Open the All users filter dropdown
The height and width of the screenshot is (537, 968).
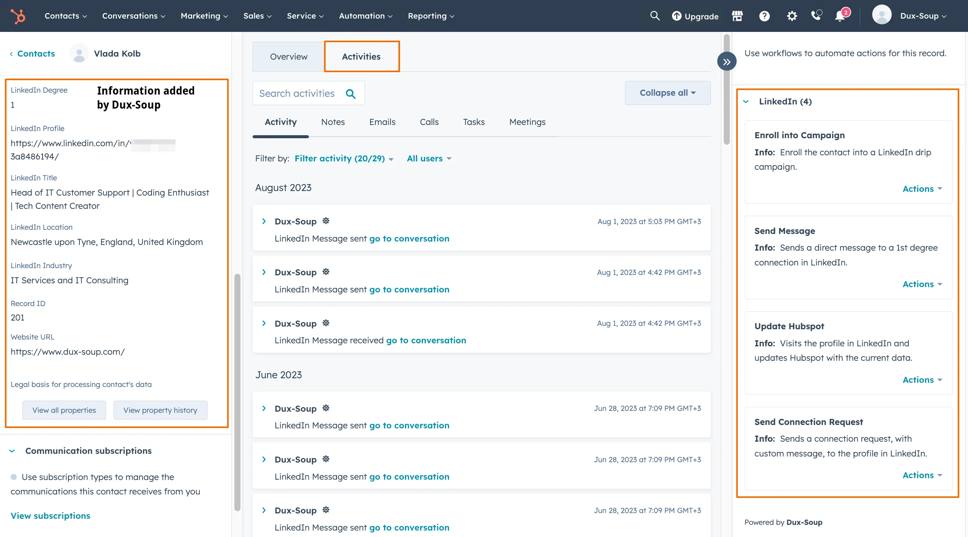429,158
